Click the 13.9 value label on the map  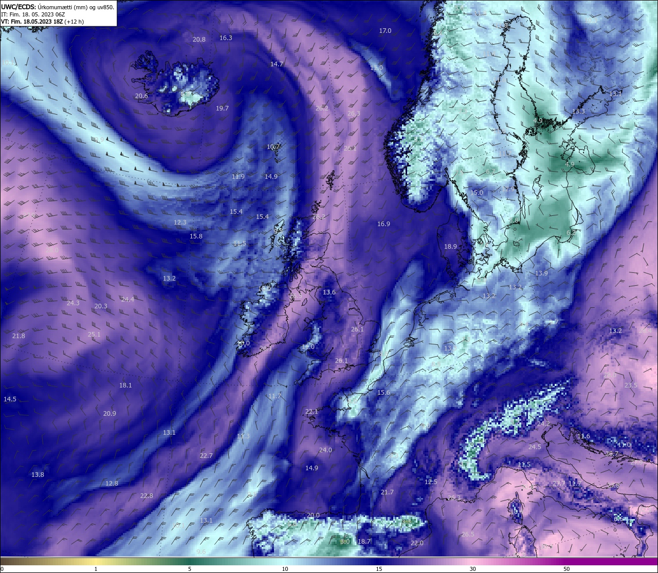tap(541, 273)
